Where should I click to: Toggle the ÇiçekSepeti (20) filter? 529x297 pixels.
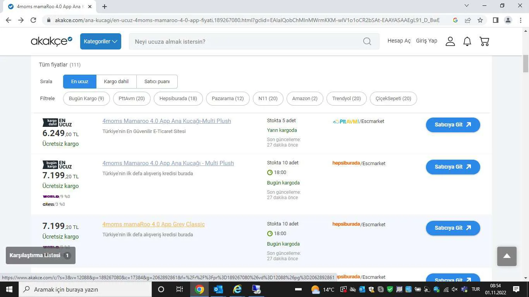point(393,99)
